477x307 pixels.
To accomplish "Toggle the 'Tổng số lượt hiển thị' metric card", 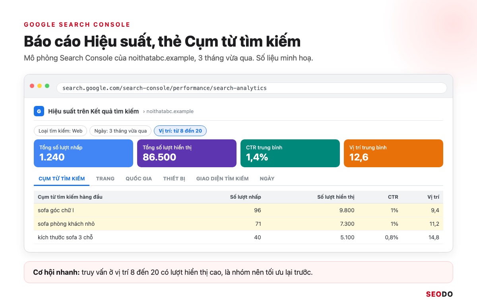I will 187,153.
